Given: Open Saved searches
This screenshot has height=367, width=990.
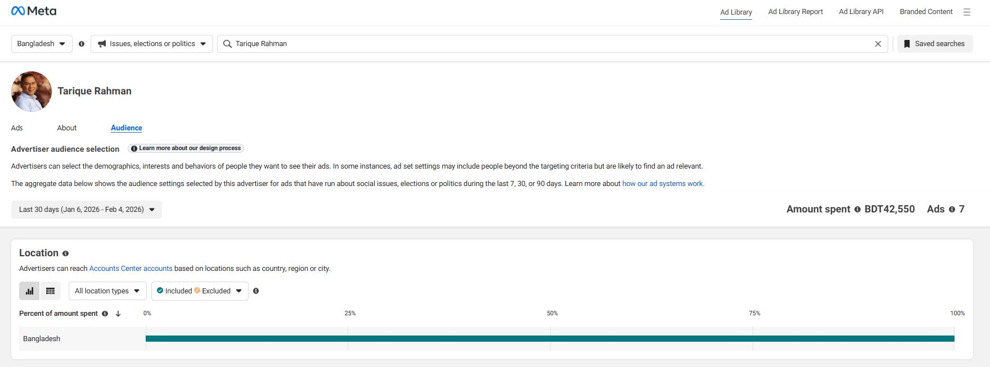Looking at the screenshot, I should tap(934, 44).
